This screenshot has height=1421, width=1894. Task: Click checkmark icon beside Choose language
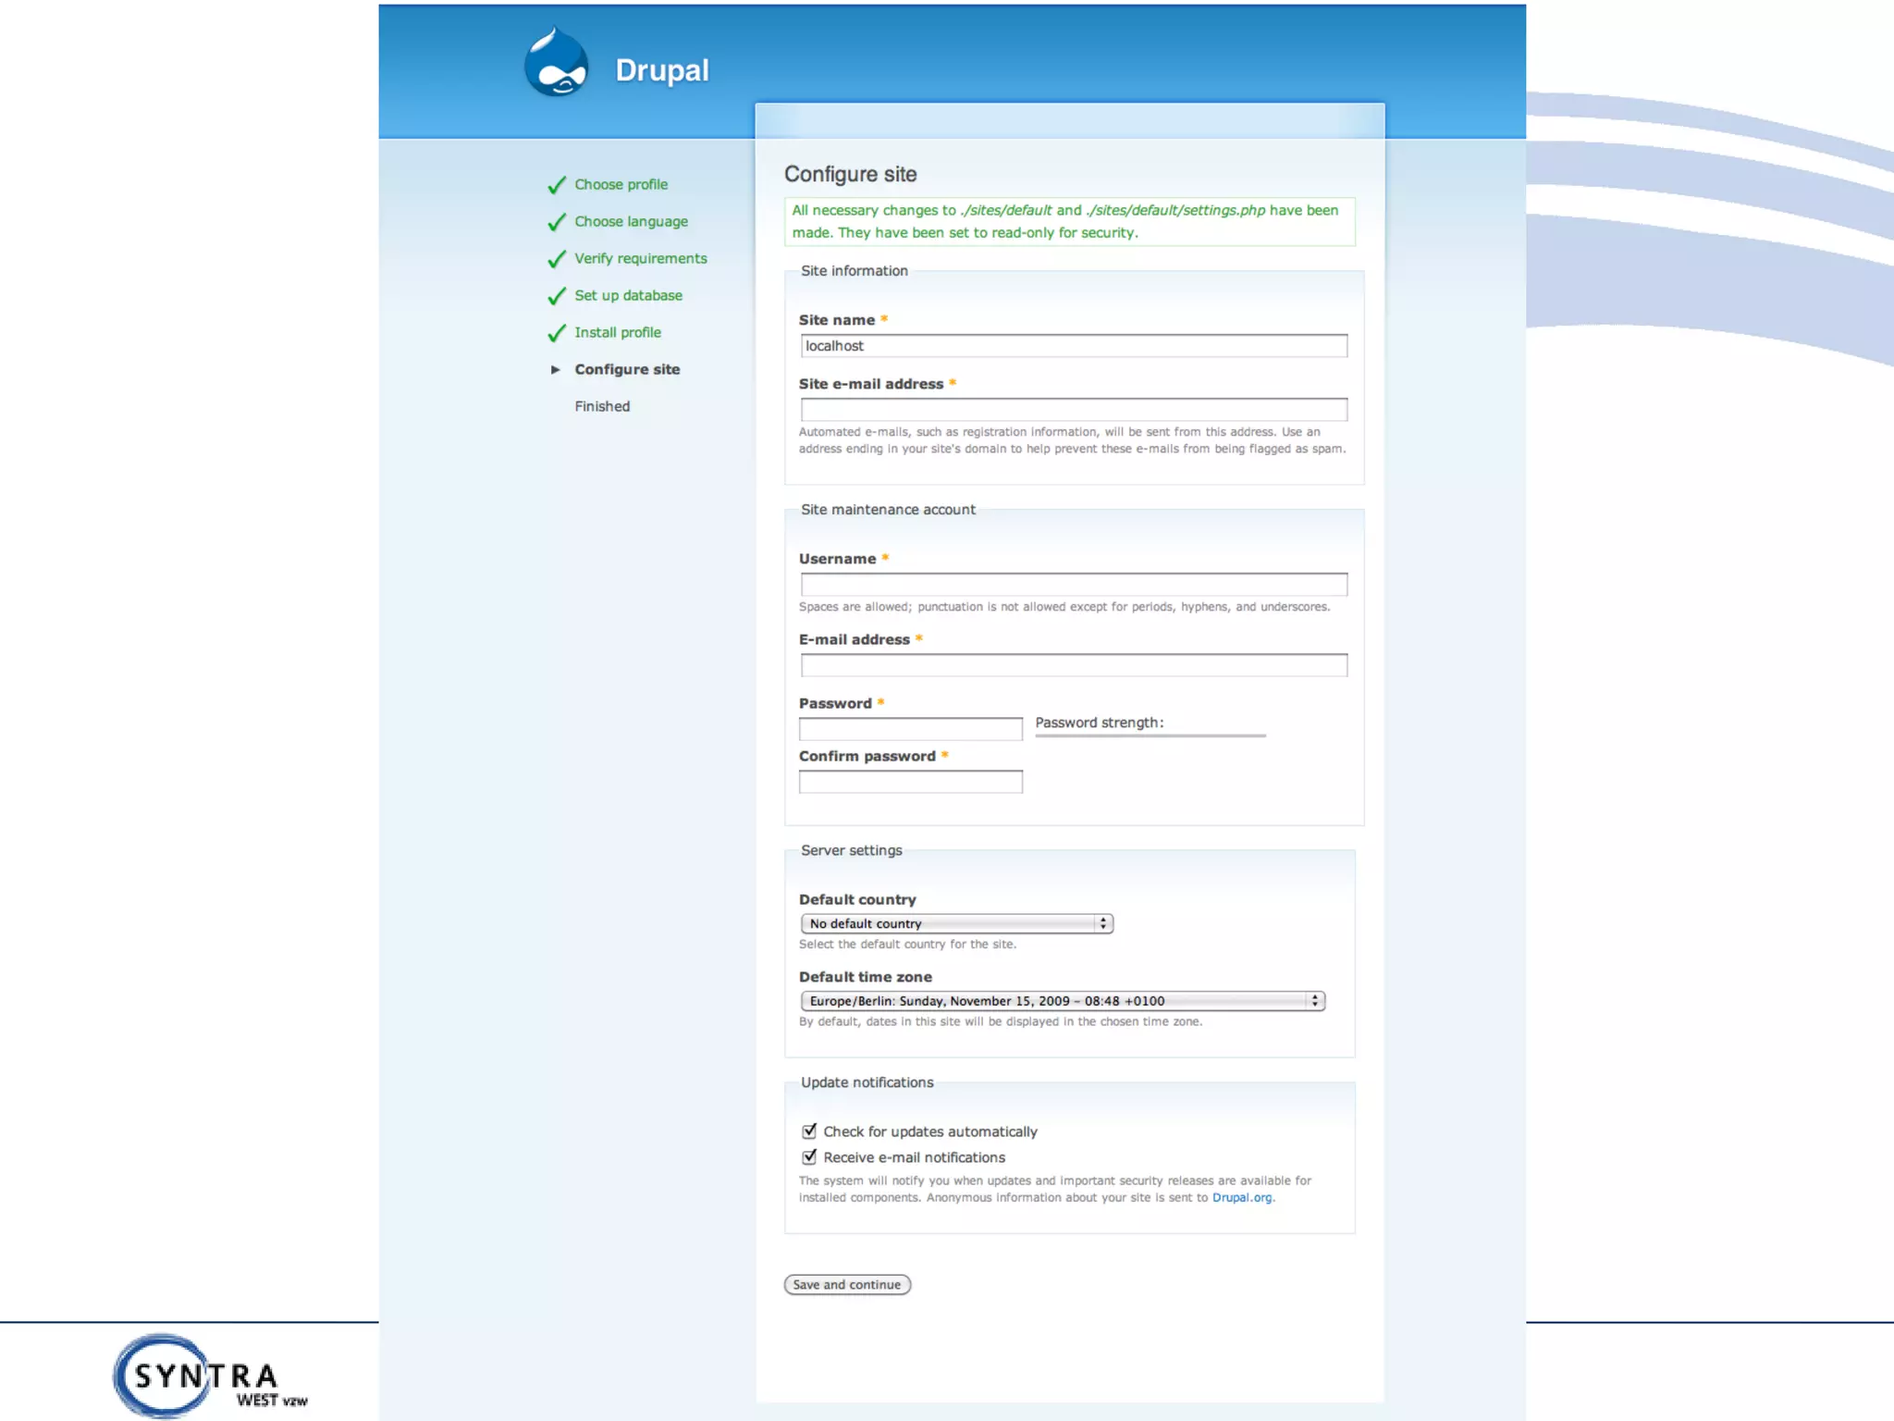557,222
